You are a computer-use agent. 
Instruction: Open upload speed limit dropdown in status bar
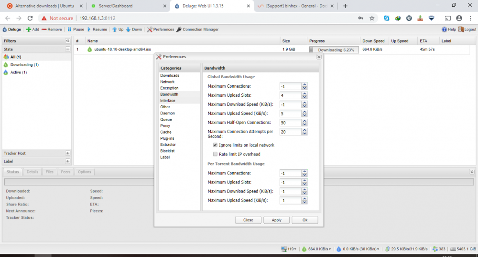coord(358,249)
